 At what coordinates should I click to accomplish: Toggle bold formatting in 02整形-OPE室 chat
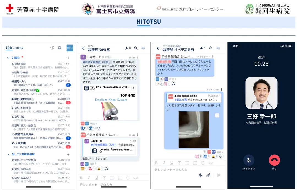[x=81, y=178]
